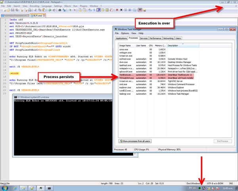Switch to the AutomationParameters file tab
The height and width of the screenshot is (191, 238).
point(14,15)
